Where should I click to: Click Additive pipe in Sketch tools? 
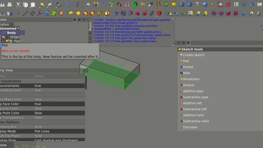point(193,91)
